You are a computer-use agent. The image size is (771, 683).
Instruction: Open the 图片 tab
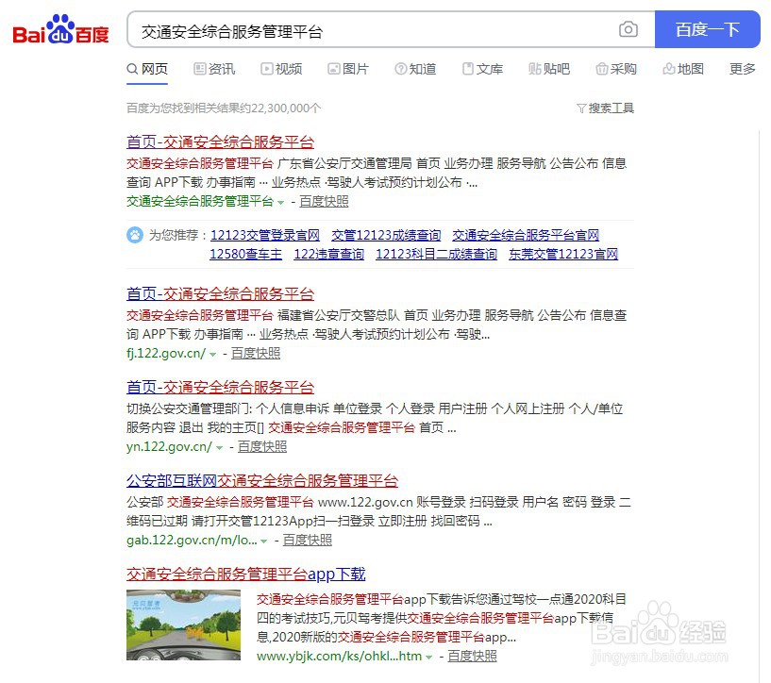348,69
